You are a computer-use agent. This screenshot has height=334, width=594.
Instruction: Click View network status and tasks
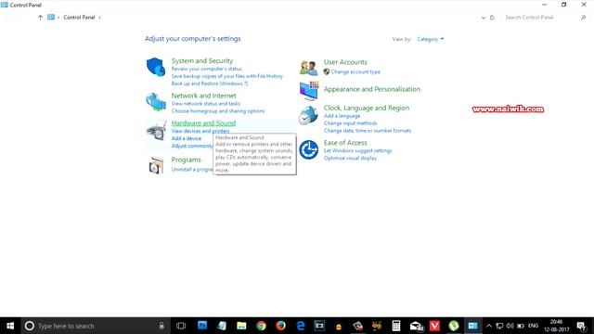click(x=206, y=103)
